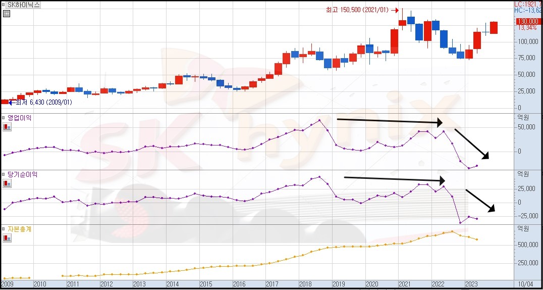Click the red 130,000 current price tag
This screenshot has height=290, width=543.
(529, 22)
